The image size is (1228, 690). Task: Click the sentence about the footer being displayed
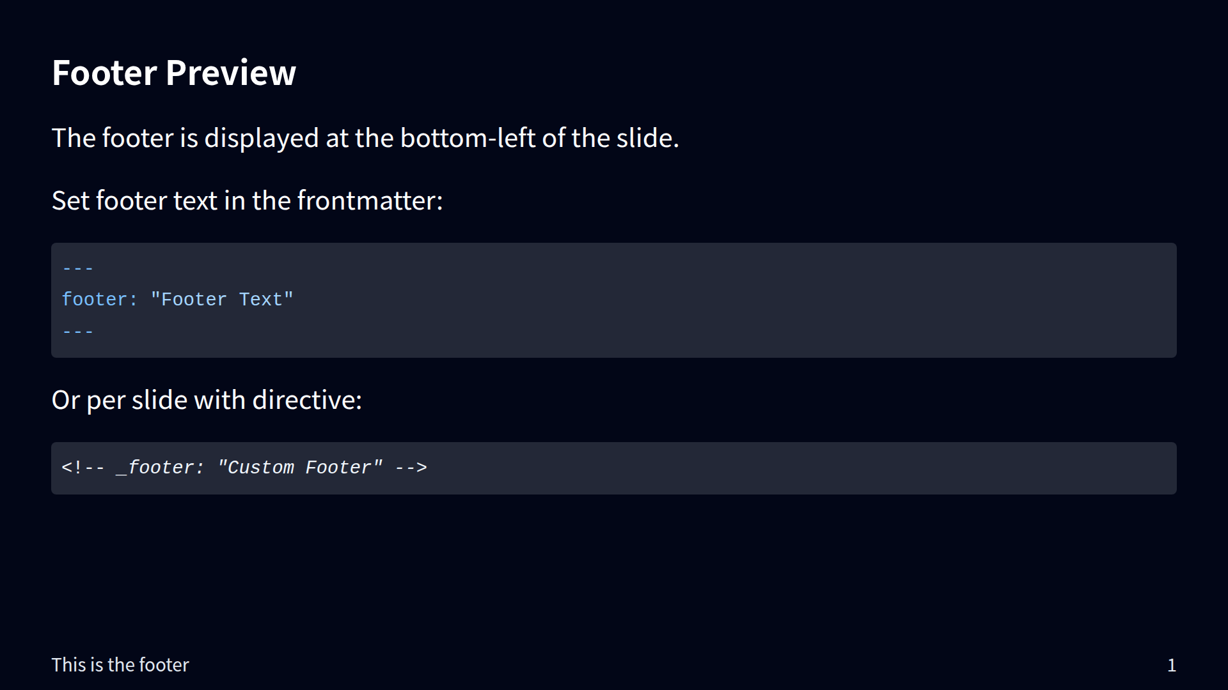[365, 138]
